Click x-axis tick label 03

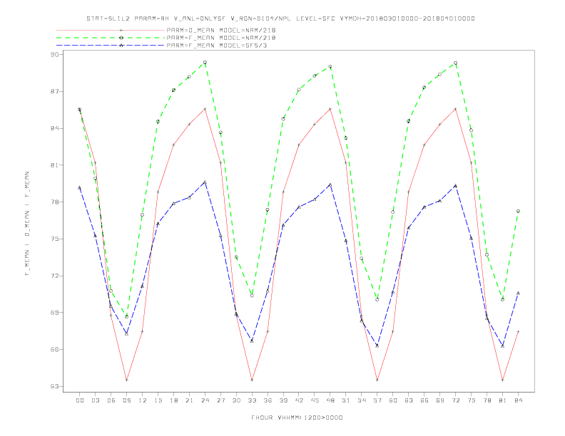[95, 400]
